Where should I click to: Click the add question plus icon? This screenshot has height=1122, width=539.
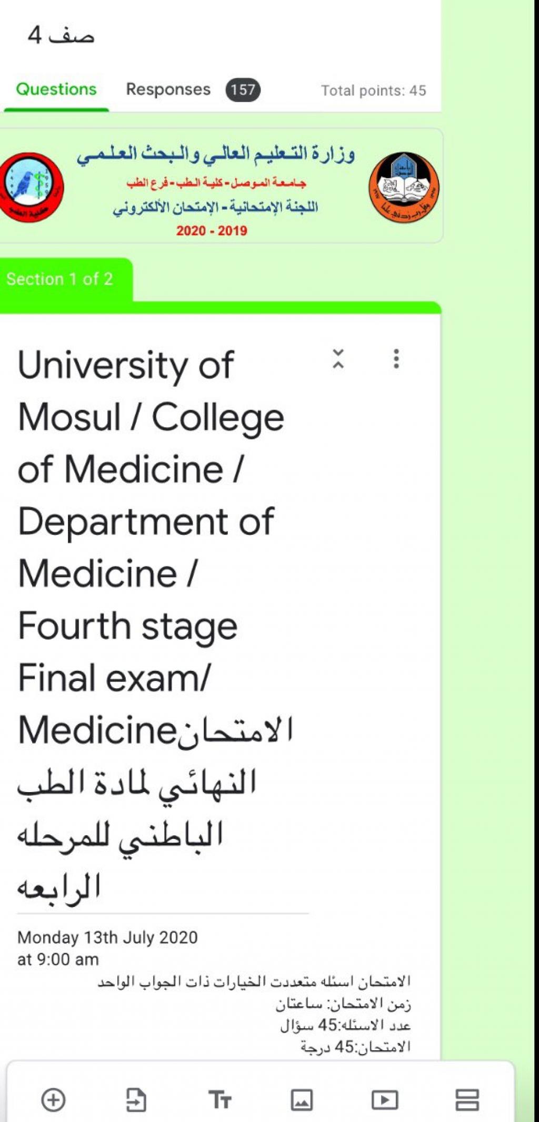pyautogui.click(x=53, y=1099)
